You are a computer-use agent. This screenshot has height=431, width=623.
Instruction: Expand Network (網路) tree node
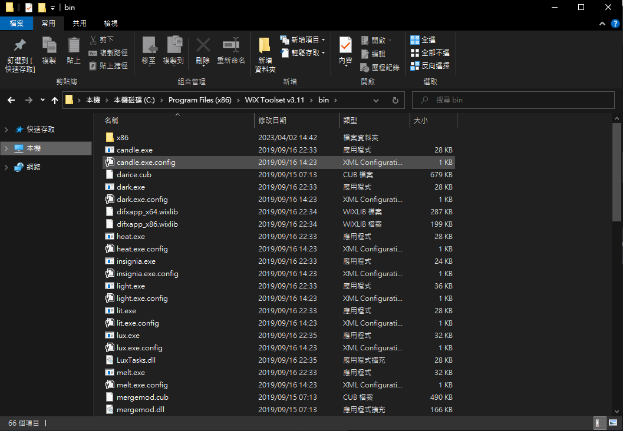click(x=6, y=167)
